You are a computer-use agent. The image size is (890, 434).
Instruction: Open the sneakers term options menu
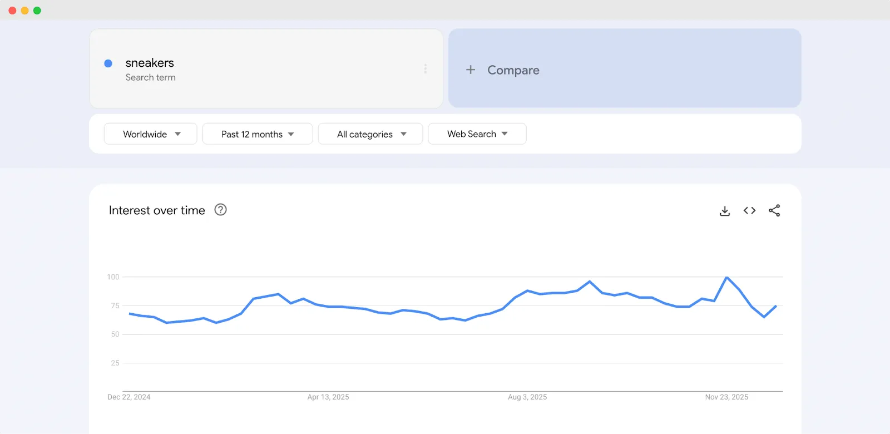tap(426, 68)
